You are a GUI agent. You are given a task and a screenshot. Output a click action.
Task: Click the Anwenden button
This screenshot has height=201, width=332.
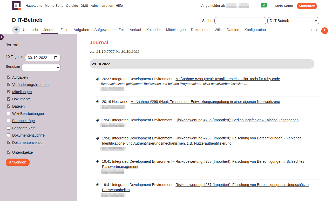(x=18, y=162)
